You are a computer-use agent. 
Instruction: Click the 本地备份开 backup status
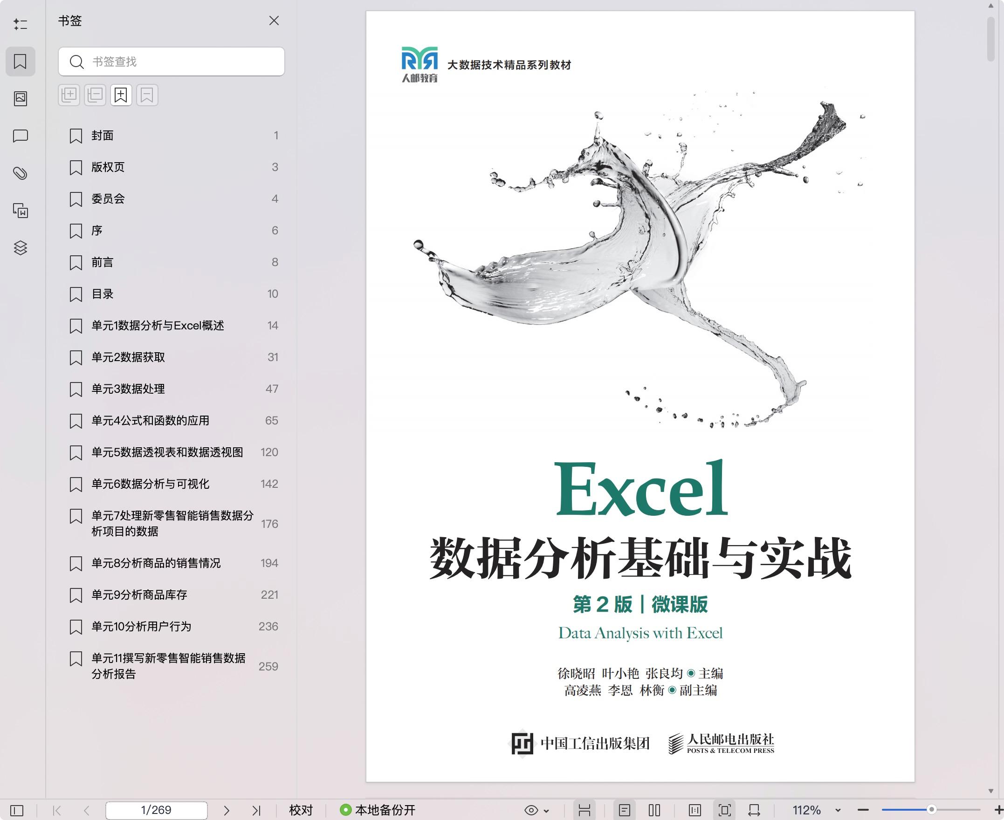(x=378, y=811)
